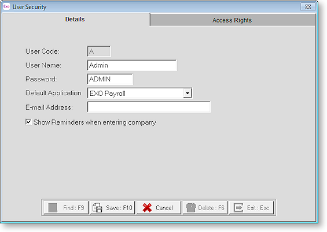Click into the E-mail Address field
The height and width of the screenshot is (232, 327).
tap(149, 107)
